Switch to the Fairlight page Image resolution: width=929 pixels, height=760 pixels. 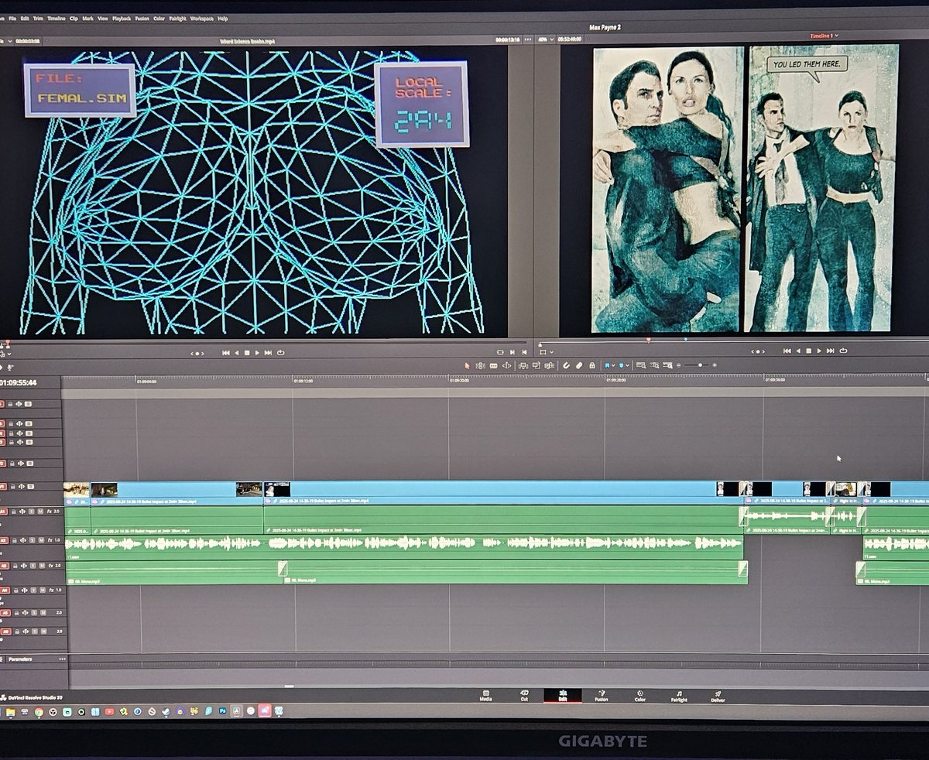click(x=679, y=695)
